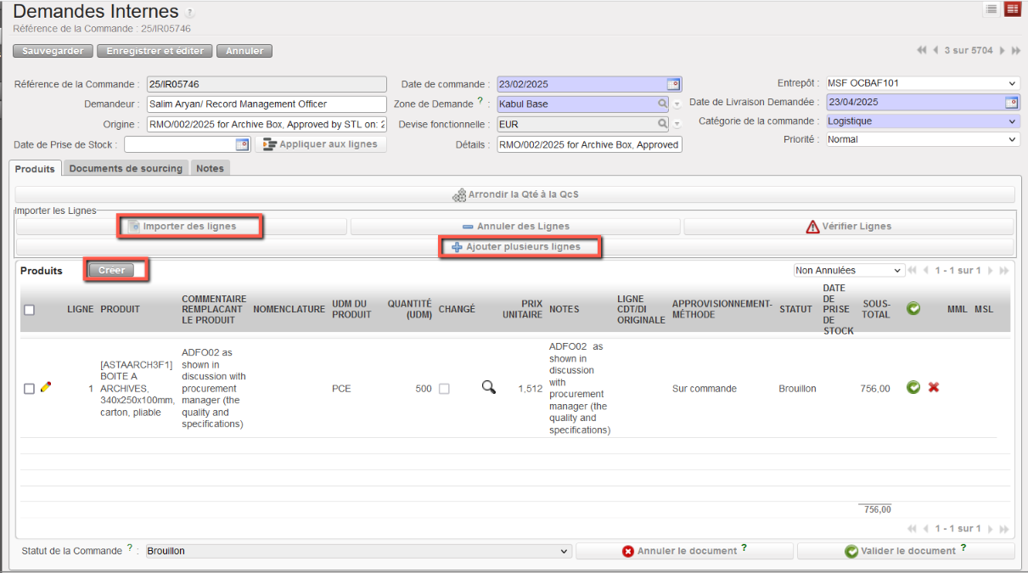Click the Sauvegarder button
This screenshot has height=573, width=1028.
[53, 51]
